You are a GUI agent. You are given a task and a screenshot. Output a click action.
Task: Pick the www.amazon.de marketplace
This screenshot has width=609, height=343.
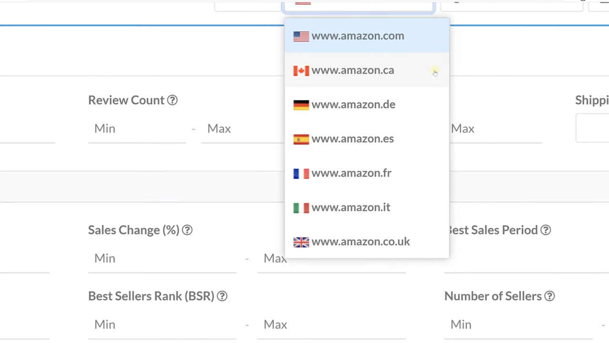click(x=353, y=105)
